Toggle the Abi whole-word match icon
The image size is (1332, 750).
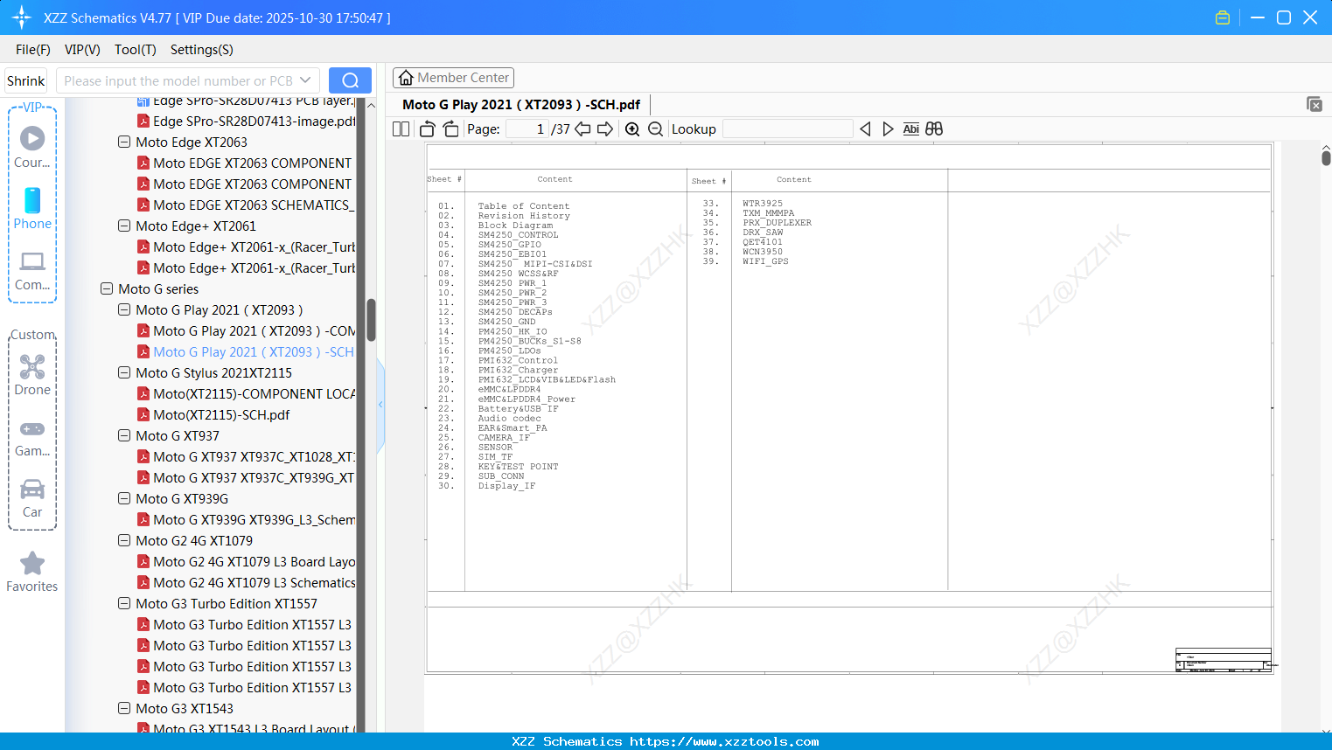[x=910, y=129]
